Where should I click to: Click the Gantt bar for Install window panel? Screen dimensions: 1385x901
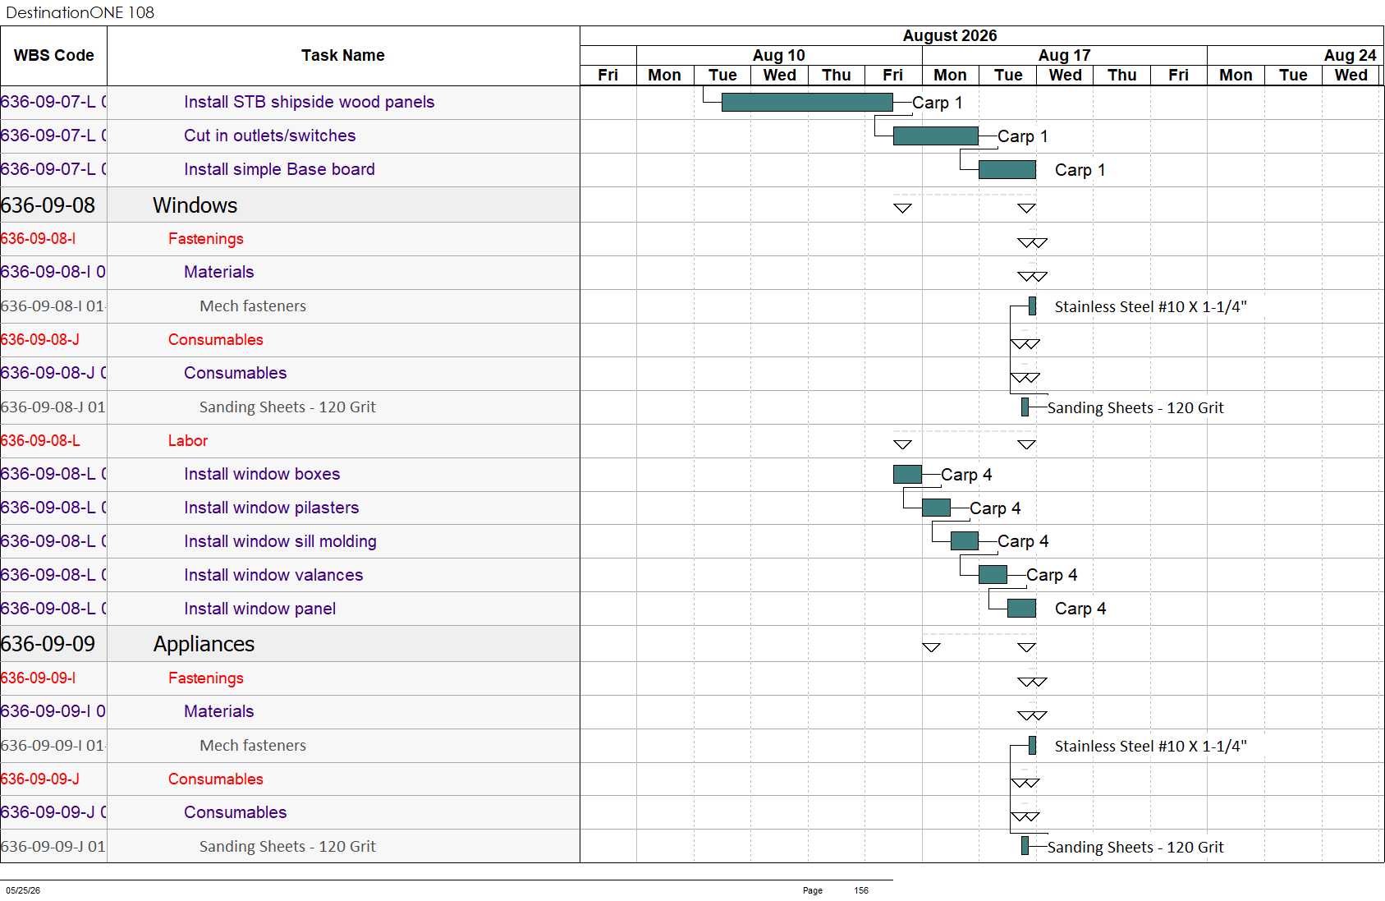1021,608
